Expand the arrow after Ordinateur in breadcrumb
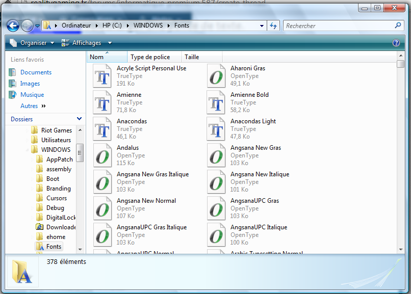Screen dimensions: 411x294 point(97,25)
